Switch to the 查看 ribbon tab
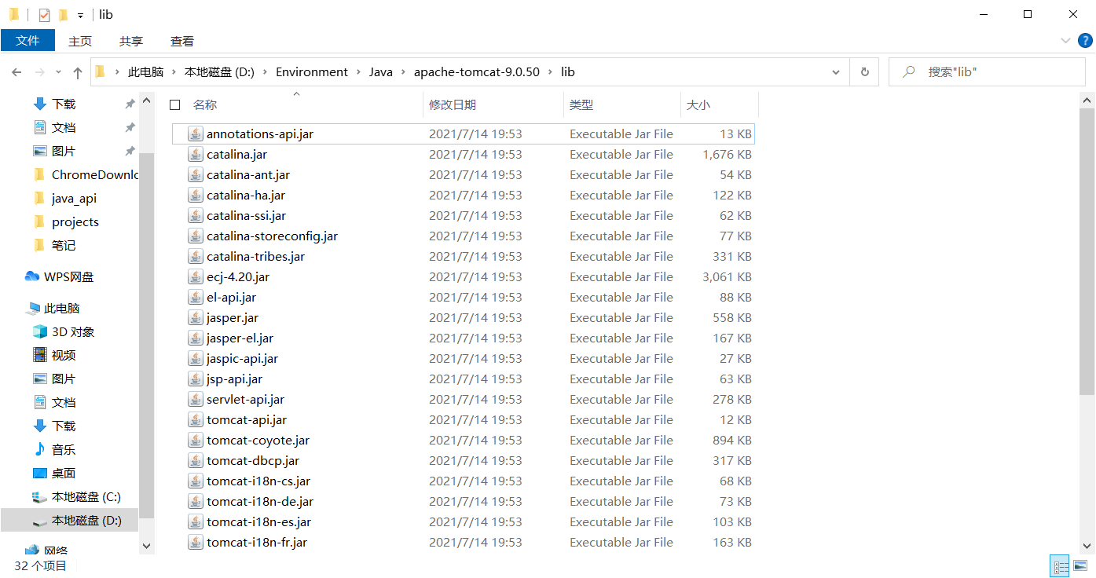 pos(181,40)
